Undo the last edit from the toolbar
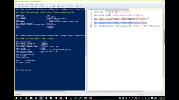179x100 pixels. pyautogui.click(x=40, y=6)
